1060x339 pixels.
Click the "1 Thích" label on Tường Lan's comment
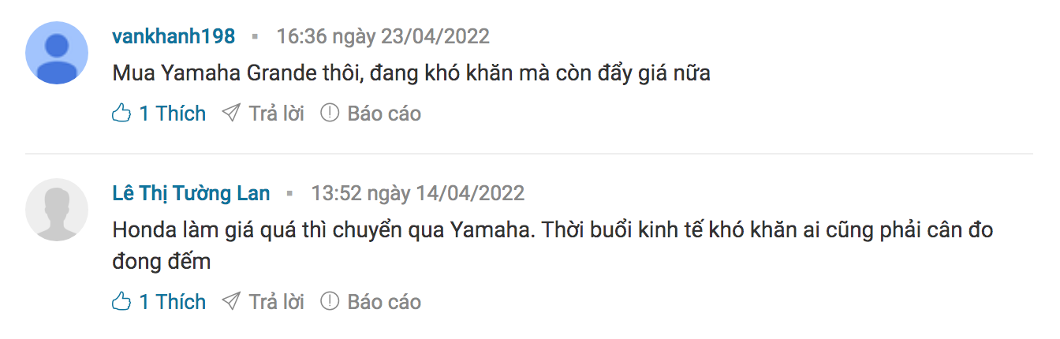click(x=173, y=302)
